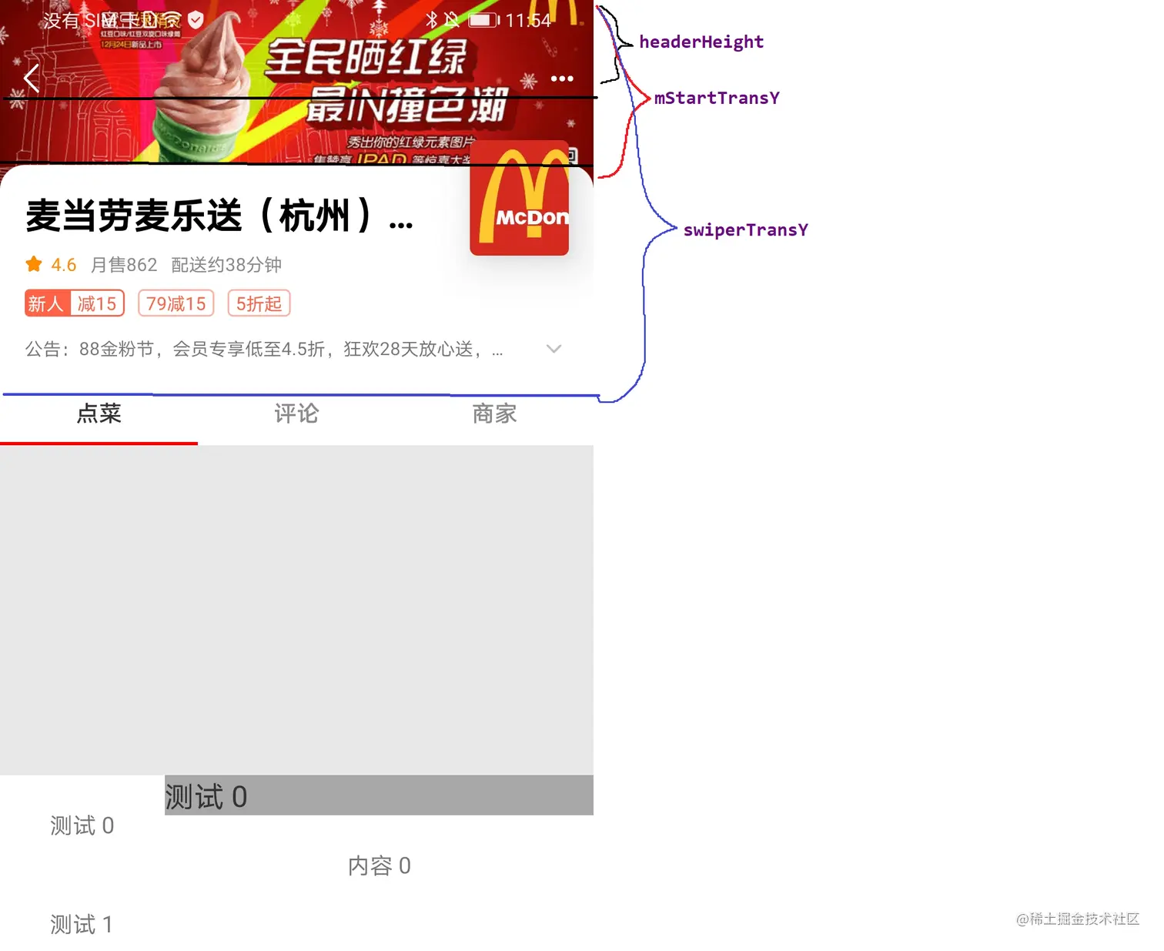The image size is (1164, 951).
Task: Tap the 新人 减15 coupon tag
Action: pos(75,303)
